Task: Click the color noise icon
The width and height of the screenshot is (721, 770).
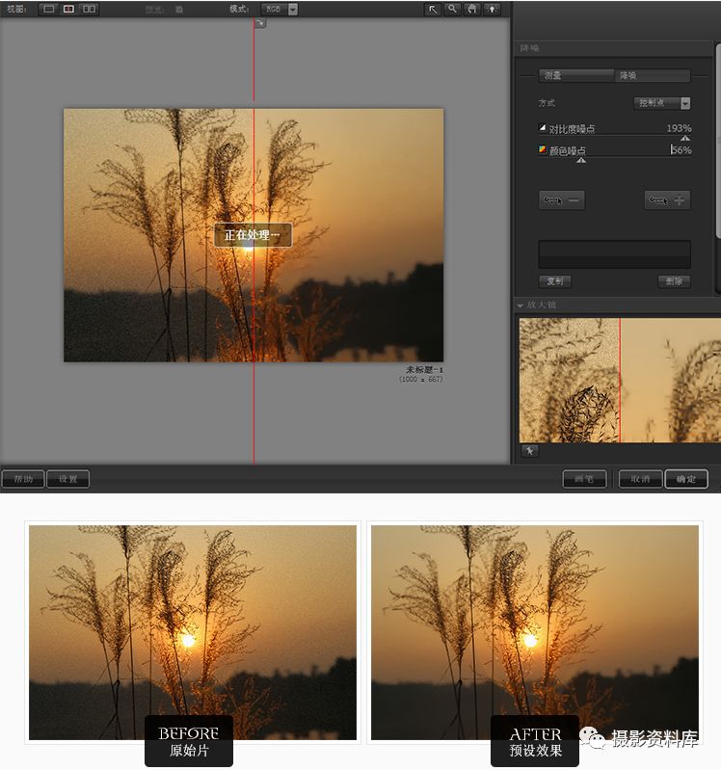Action: pos(543,149)
